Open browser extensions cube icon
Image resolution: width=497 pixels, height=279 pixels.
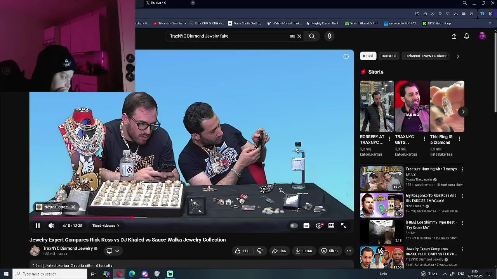(x=491, y=14)
